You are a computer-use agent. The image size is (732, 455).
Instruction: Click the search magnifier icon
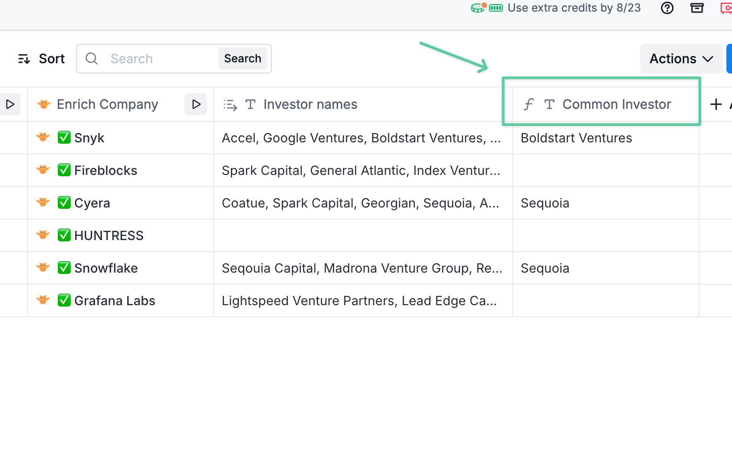tap(92, 59)
